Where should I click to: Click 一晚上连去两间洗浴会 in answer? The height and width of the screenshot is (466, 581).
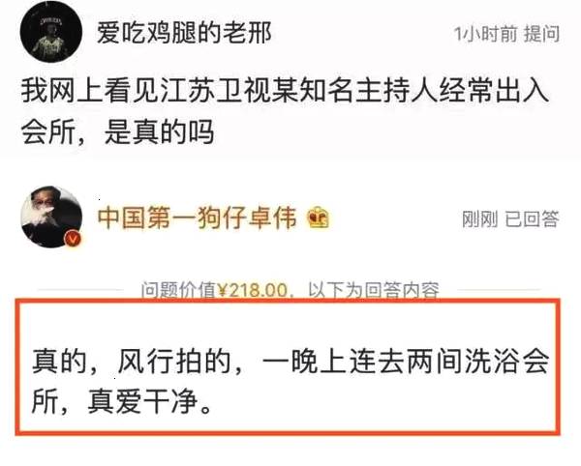[406, 361]
